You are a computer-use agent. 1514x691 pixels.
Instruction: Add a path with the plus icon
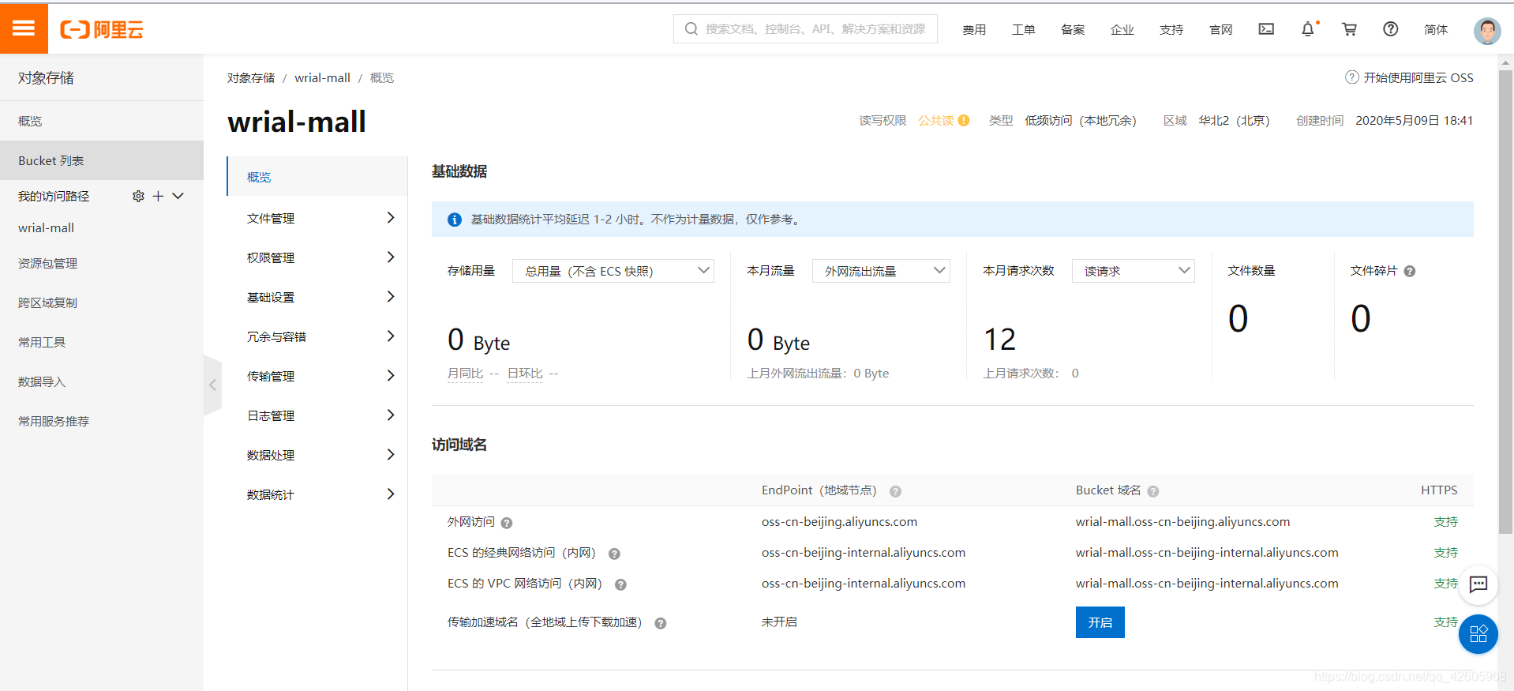click(x=158, y=196)
